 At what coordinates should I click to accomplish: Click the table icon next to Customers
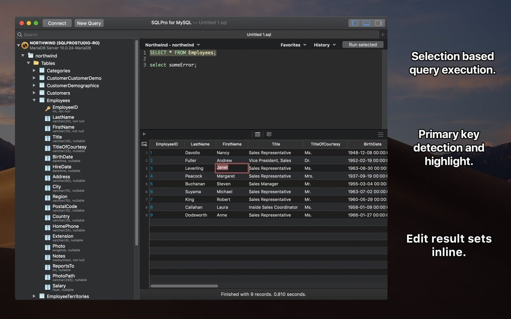coord(42,93)
